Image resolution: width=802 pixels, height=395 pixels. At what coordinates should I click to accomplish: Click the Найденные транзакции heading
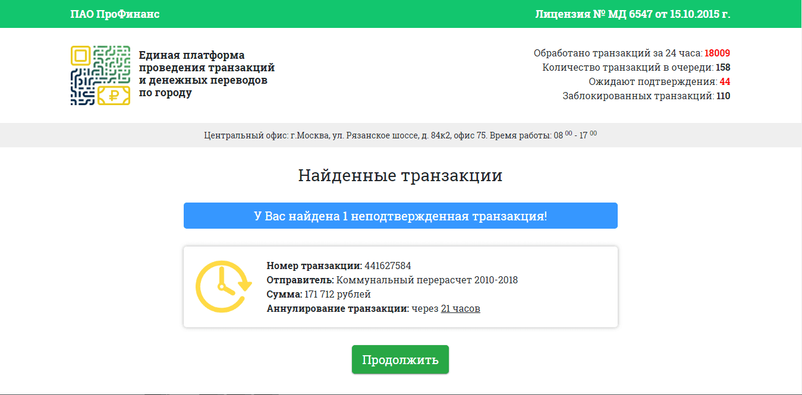point(400,175)
